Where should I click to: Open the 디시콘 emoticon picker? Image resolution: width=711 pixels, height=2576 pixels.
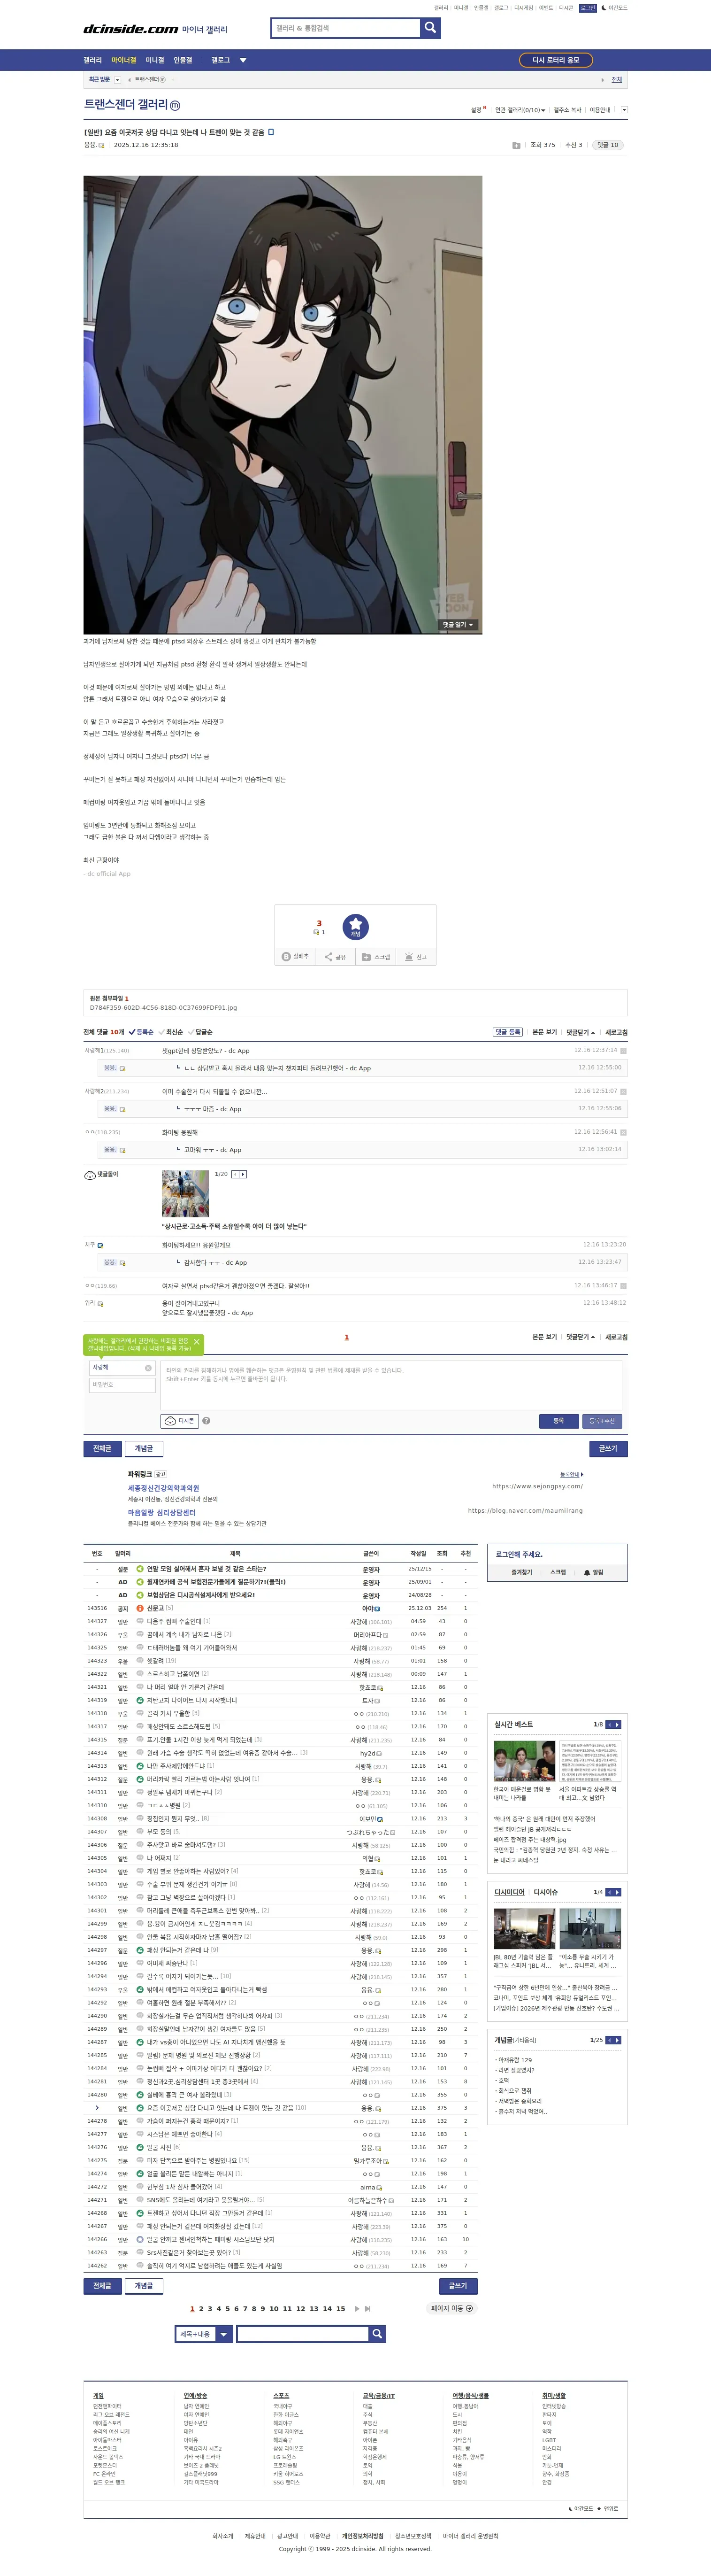(x=179, y=1421)
